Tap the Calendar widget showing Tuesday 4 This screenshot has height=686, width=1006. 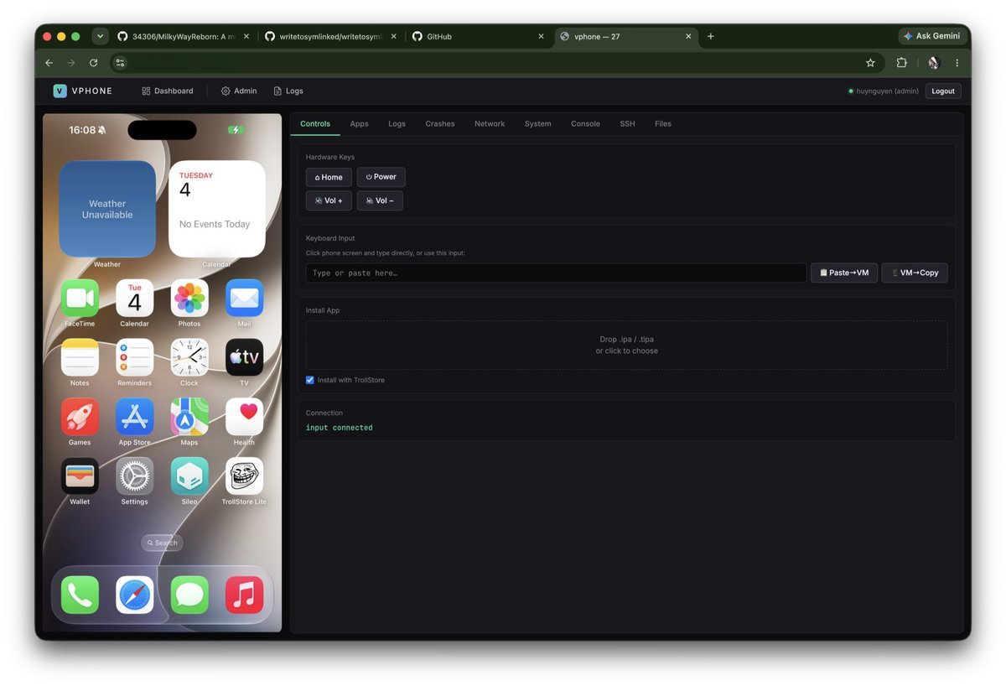click(x=217, y=209)
